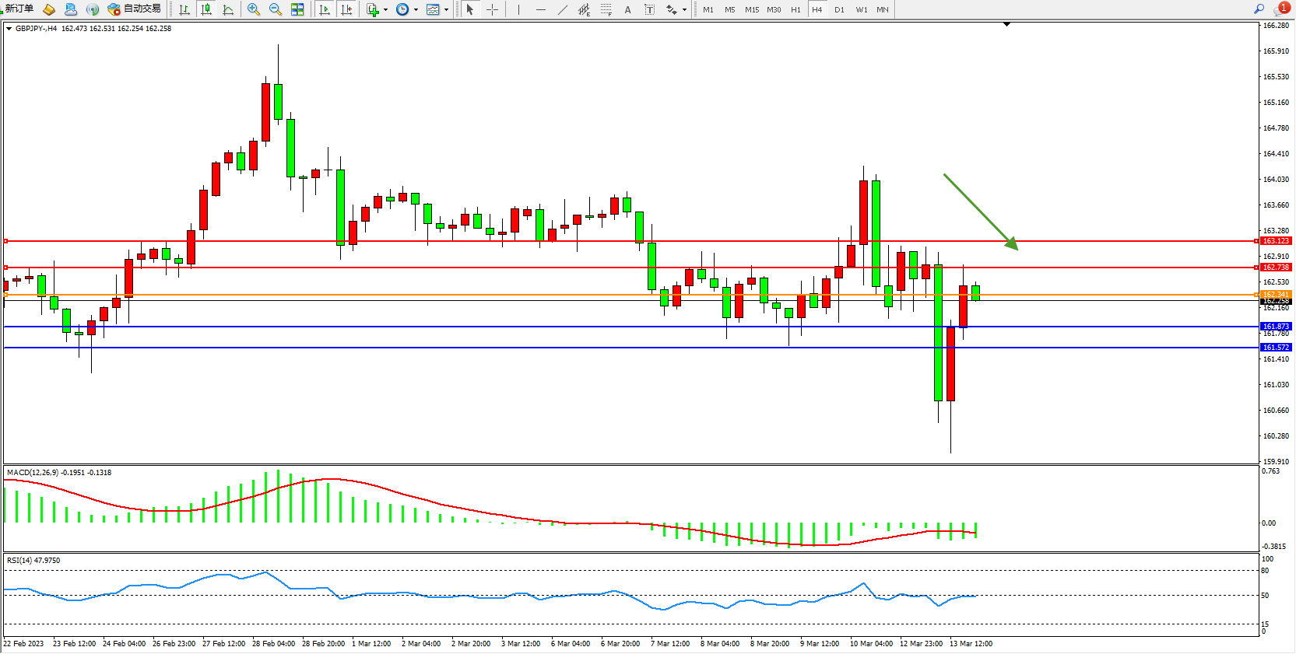The height and width of the screenshot is (654, 1296).
Task: Toggle the chart shift button
Action: 346,9
